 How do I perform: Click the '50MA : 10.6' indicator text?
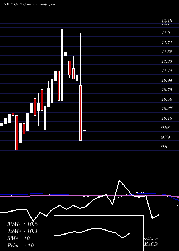click(x=22, y=224)
